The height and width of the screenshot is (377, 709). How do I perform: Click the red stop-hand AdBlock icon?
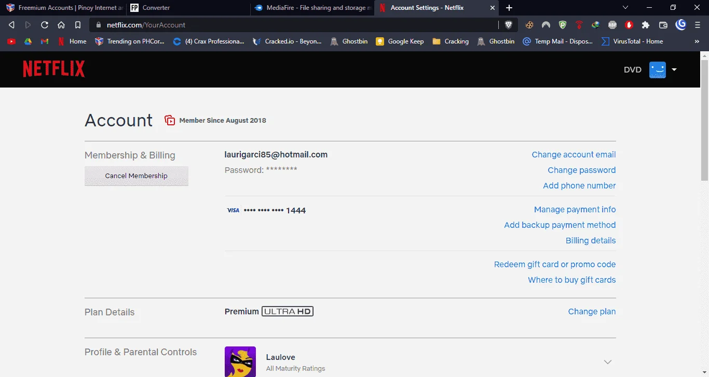[629, 25]
